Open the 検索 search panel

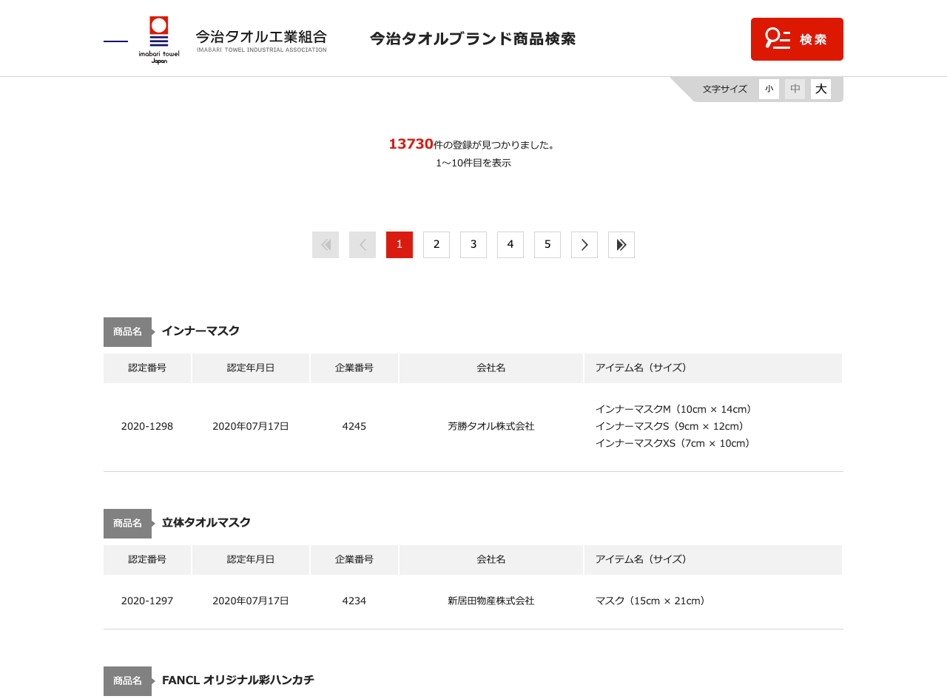pyautogui.click(x=797, y=38)
